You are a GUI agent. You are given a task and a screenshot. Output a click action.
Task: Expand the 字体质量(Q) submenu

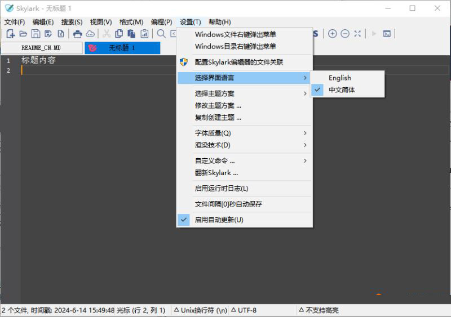tap(245, 133)
